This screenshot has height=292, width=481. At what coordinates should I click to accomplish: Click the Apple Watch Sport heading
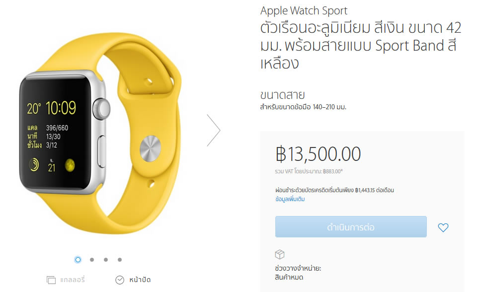[304, 11]
